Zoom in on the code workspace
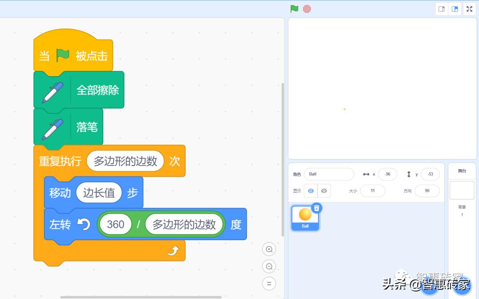This screenshot has height=299, width=479. 269,249
